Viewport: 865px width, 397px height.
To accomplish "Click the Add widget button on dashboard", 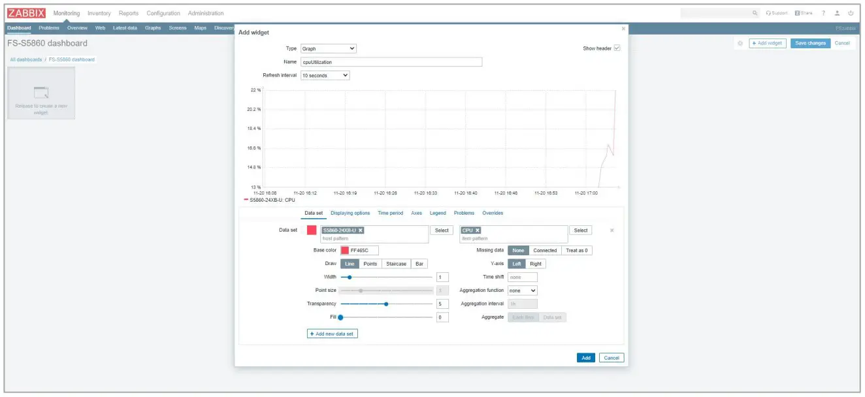I will coord(768,43).
